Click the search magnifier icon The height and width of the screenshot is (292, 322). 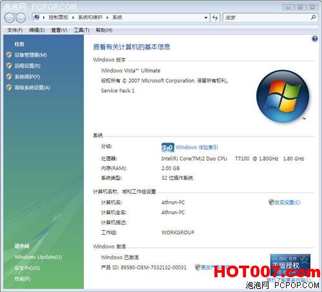(x=313, y=17)
